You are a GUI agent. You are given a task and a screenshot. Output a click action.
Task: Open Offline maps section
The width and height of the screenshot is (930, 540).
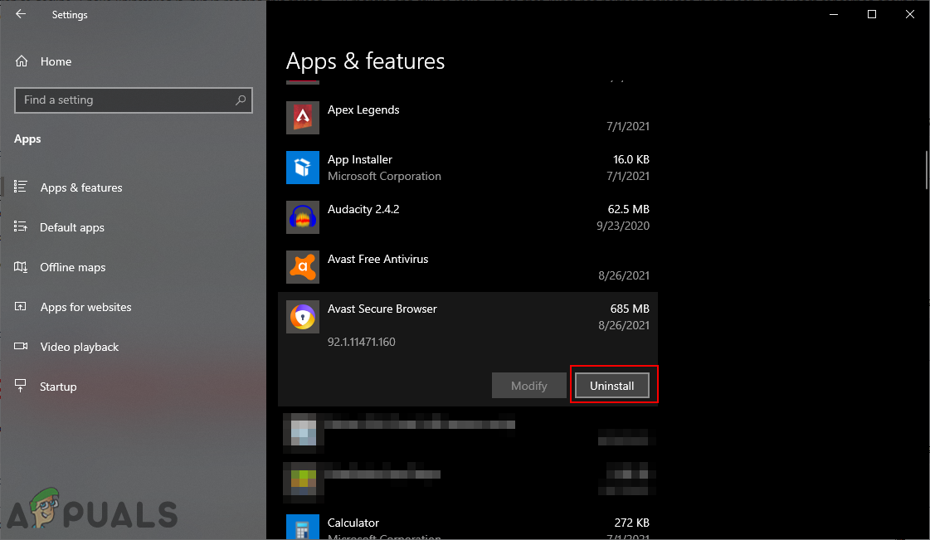pos(72,267)
